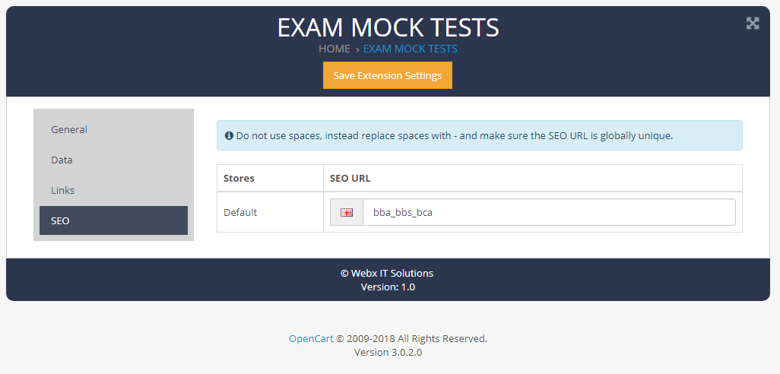
Task: Click the English flag icon beside SEO URL
Action: pyautogui.click(x=347, y=213)
